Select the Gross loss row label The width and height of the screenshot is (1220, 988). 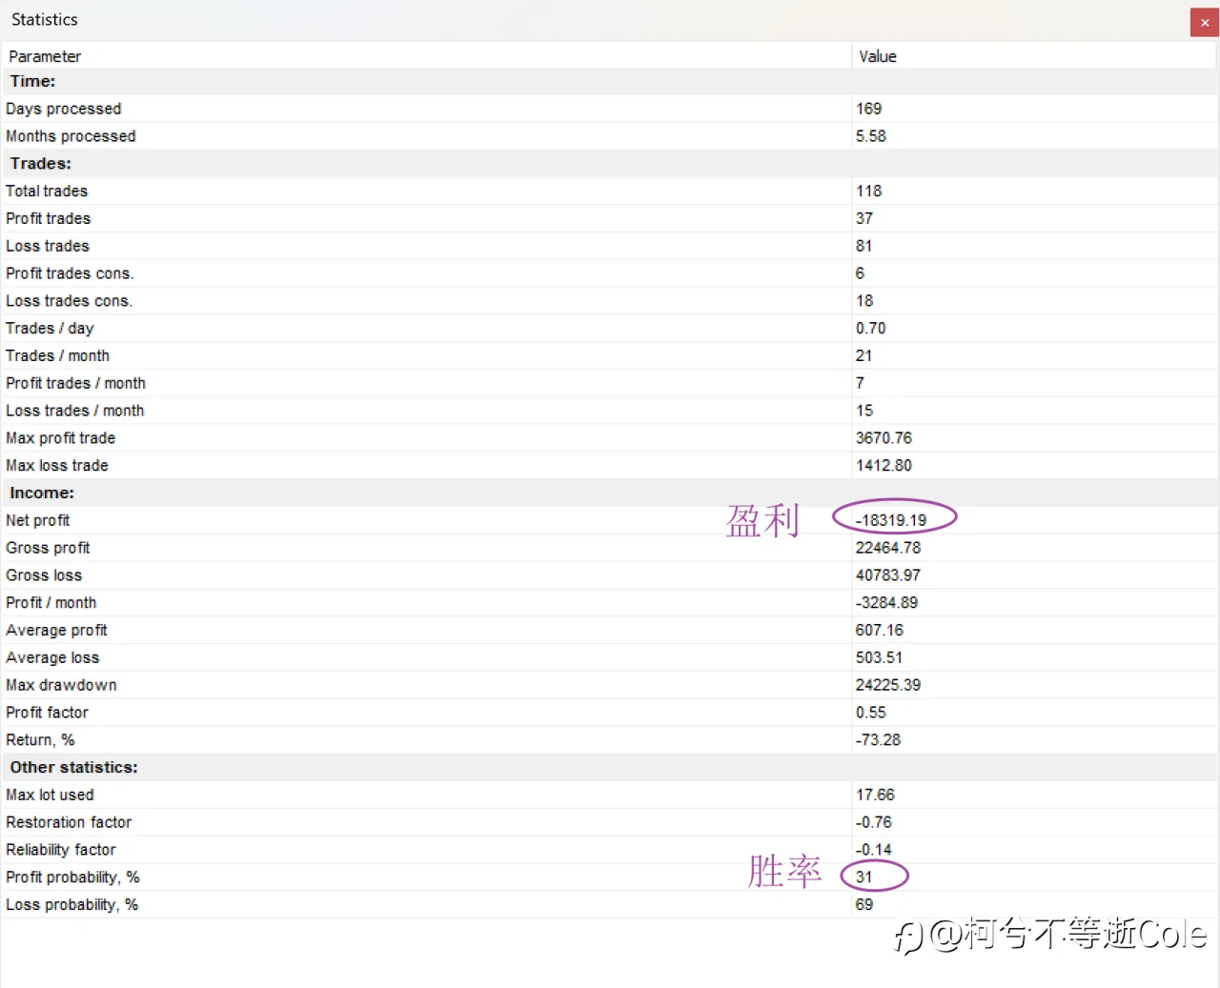(44, 575)
